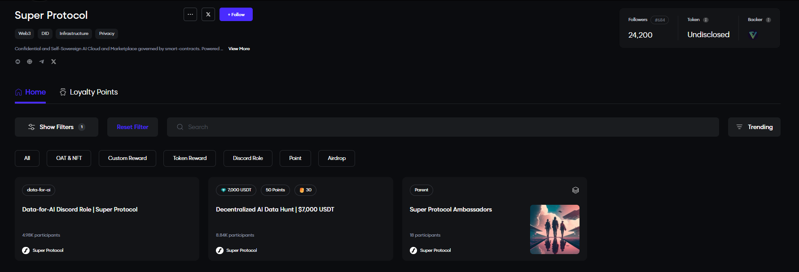Focus the Search input field
The width and height of the screenshot is (799, 272).
click(443, 127)
